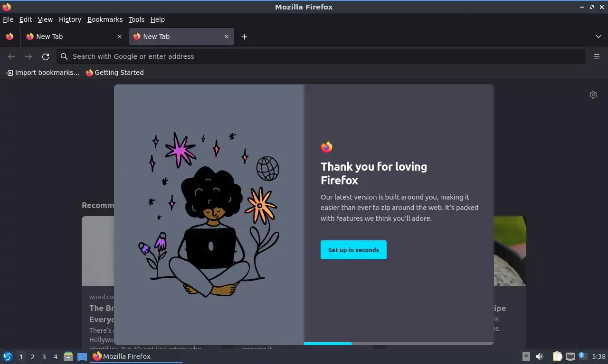Open the clipboard manager tray icon
Viewport: 608px width, 364px height.
pos(558,356)
